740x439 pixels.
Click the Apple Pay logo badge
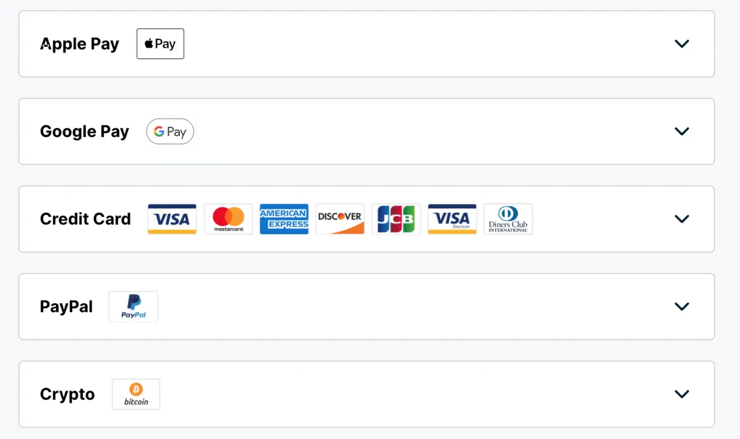click(160, 44)
